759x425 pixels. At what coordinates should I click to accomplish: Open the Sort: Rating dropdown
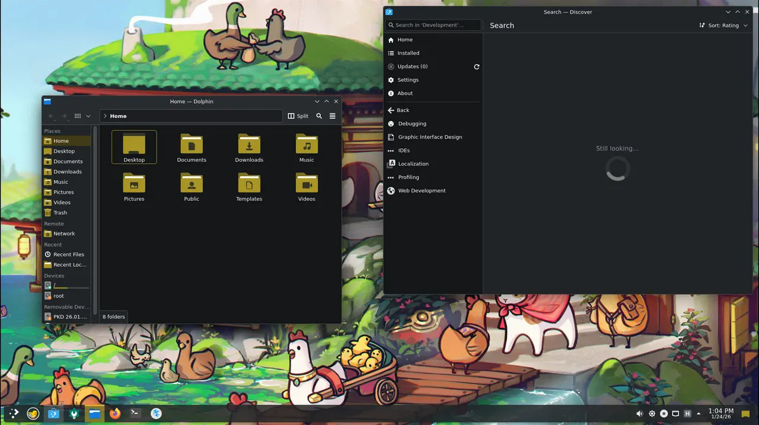coord(723,25)
